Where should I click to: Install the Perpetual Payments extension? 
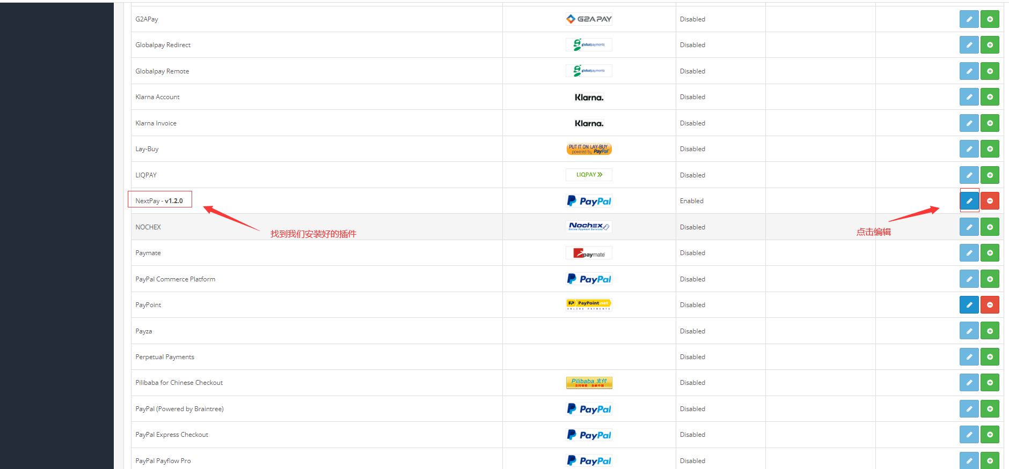[x=990, y=357]
